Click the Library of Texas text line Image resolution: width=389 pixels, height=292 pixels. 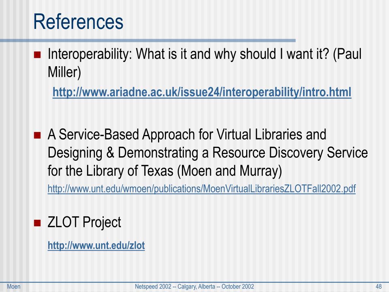[x=165, y=171]
